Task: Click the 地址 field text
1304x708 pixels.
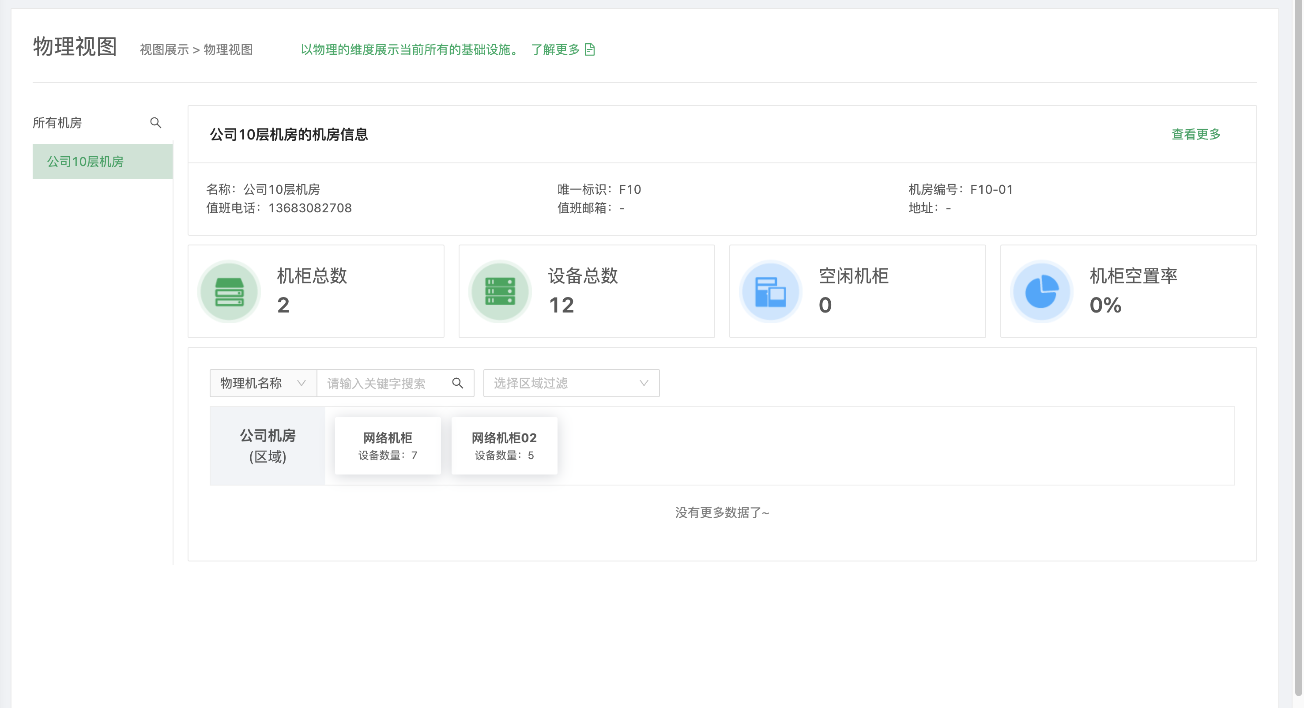Action: coord(929,208)
